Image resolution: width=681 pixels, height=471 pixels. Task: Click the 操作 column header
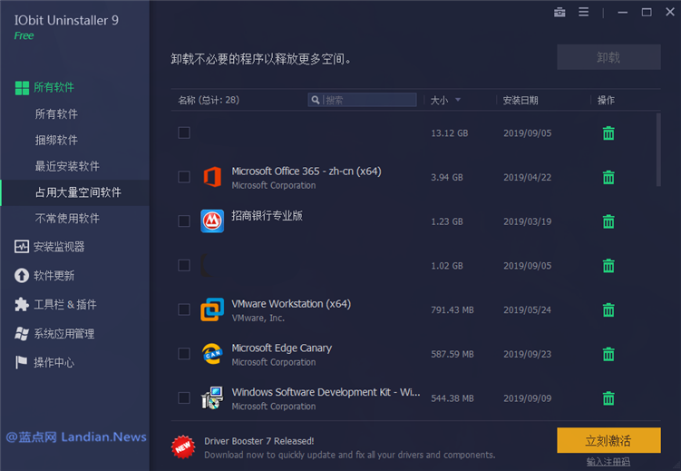tap(606, 101)
